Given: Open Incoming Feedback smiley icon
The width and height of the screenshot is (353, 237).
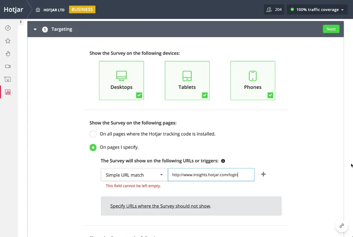Looking at the screenshot, I should point(8,79).
